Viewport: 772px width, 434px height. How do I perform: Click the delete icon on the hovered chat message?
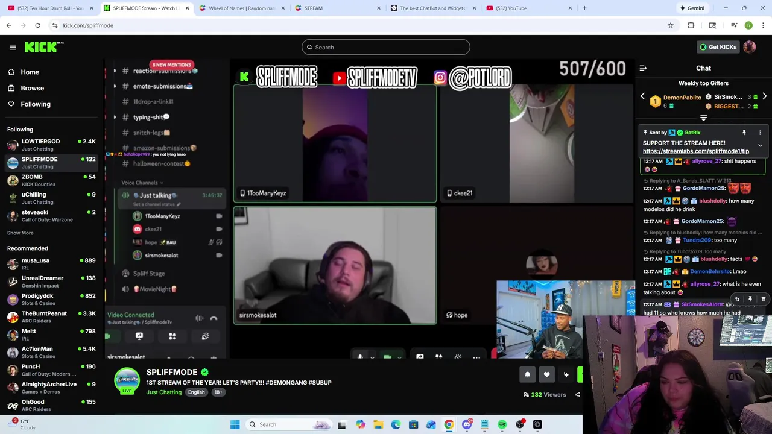click(x=763, y=299)
